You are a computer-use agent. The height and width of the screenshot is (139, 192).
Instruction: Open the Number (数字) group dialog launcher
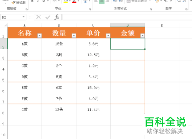click(x=186, y=9)
